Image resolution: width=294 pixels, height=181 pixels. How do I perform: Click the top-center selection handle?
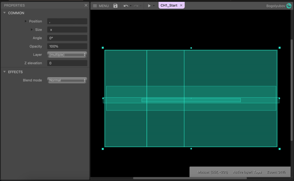coord(191,48)
